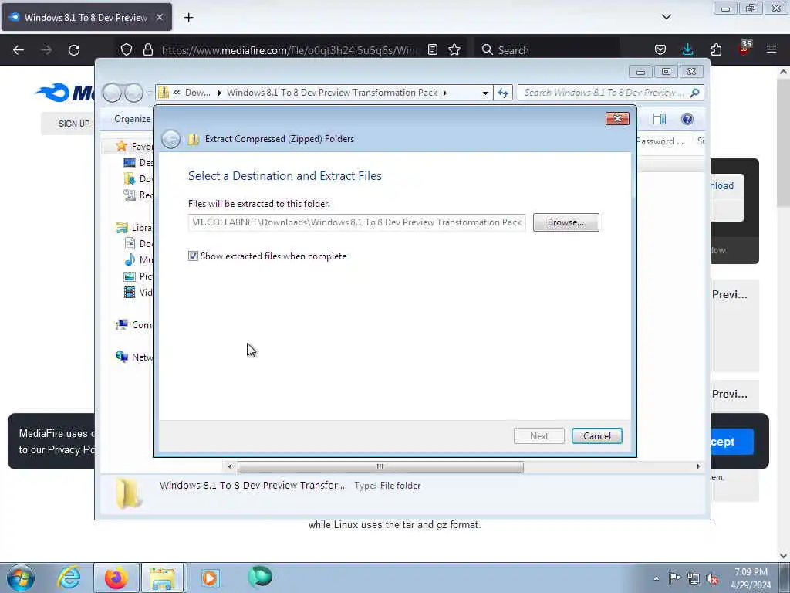Launch Internet Explorer from taskbar
Image resolution: width=790 pixels, height=593 pixels.
point(68,578)
